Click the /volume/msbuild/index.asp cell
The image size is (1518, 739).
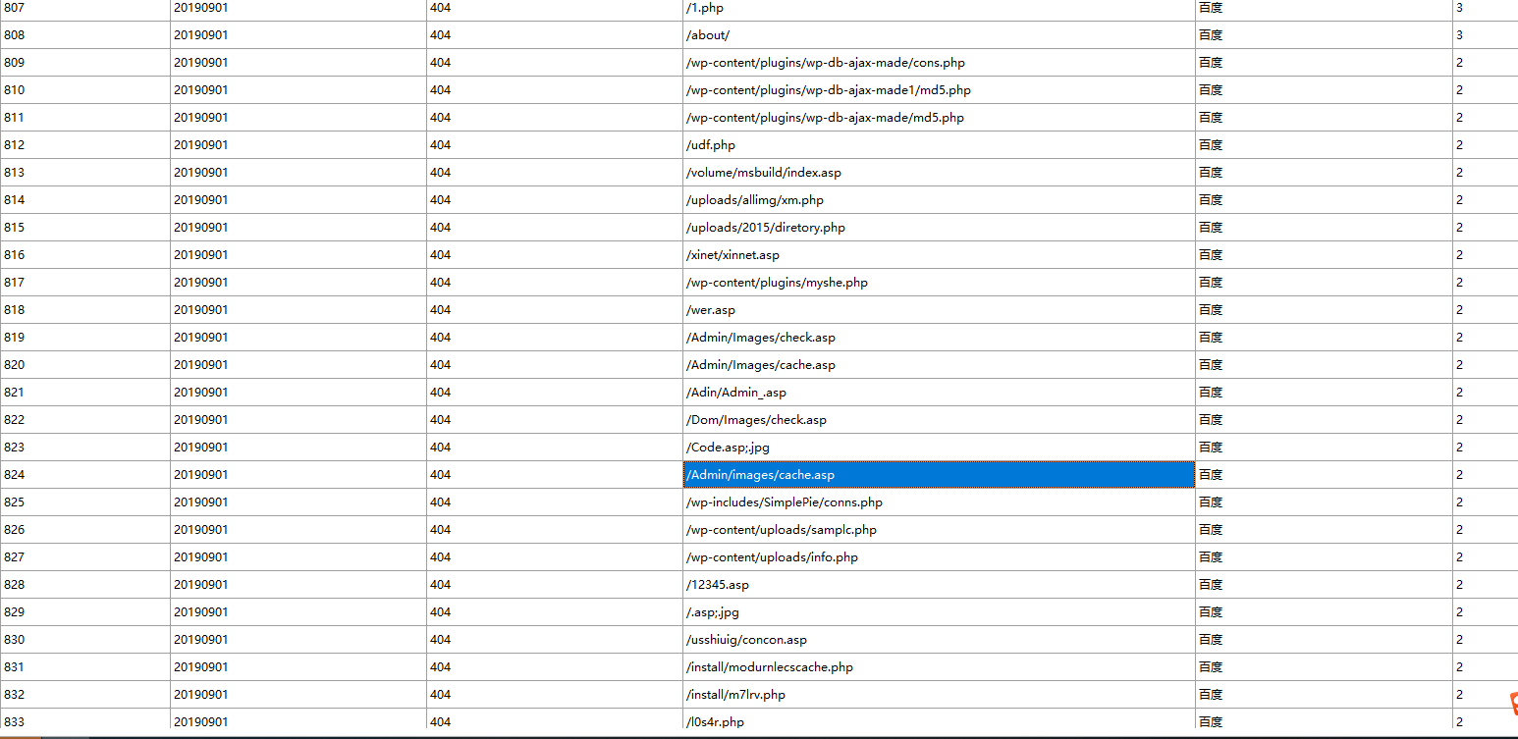[x=939, y=173]
